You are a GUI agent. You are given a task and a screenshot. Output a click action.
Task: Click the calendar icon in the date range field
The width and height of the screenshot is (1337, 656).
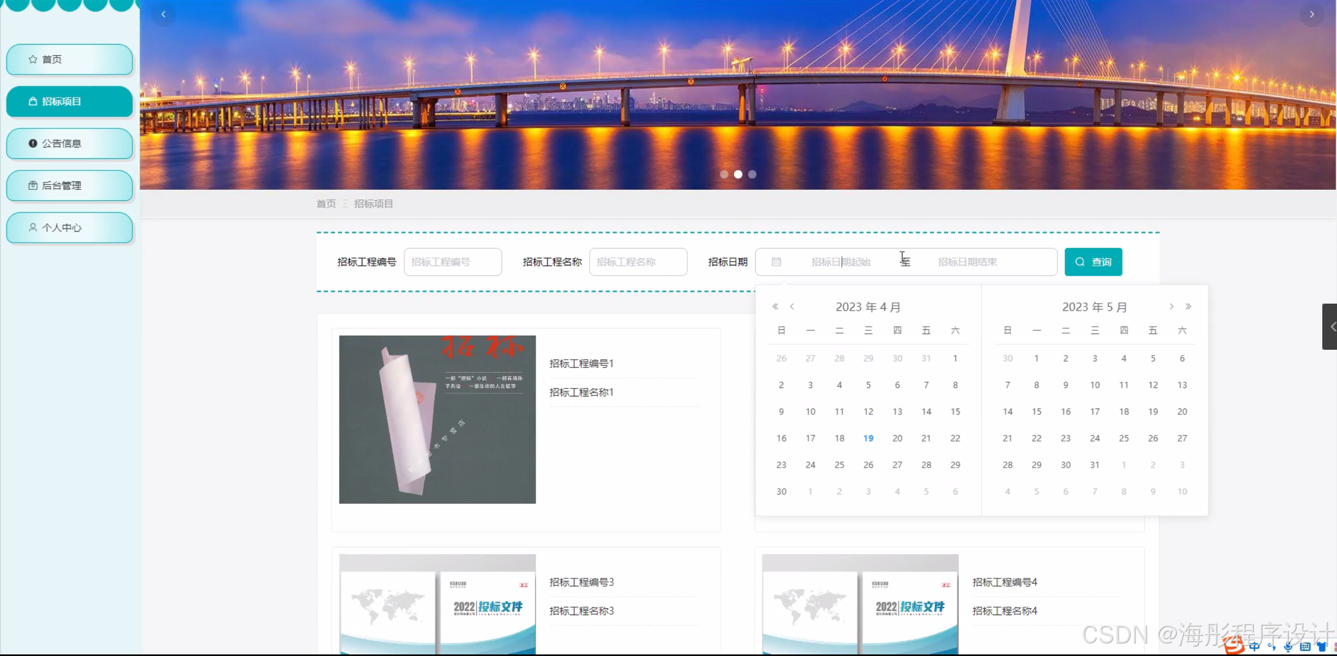(x=776, y=262)
